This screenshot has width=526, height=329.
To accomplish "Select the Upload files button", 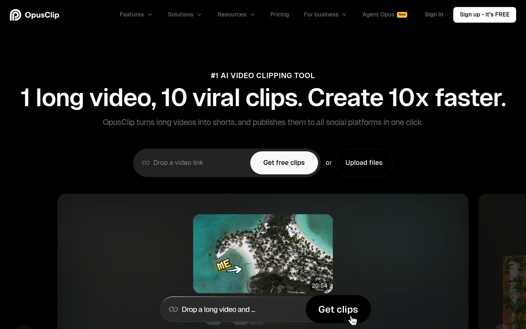I will [x=364, y=163].
